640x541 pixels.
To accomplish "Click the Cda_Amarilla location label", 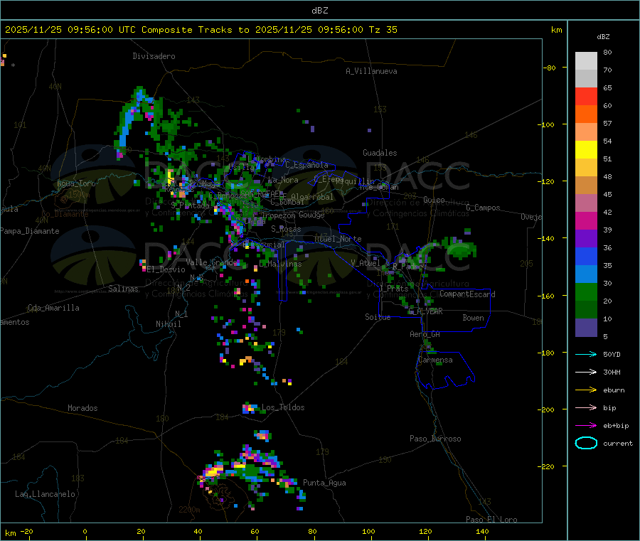I will [53, 308].
